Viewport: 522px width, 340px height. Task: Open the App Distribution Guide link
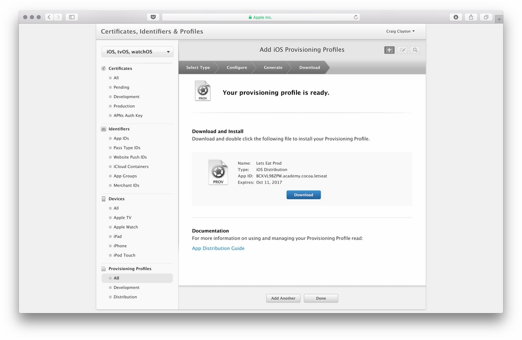pos(218,248)
